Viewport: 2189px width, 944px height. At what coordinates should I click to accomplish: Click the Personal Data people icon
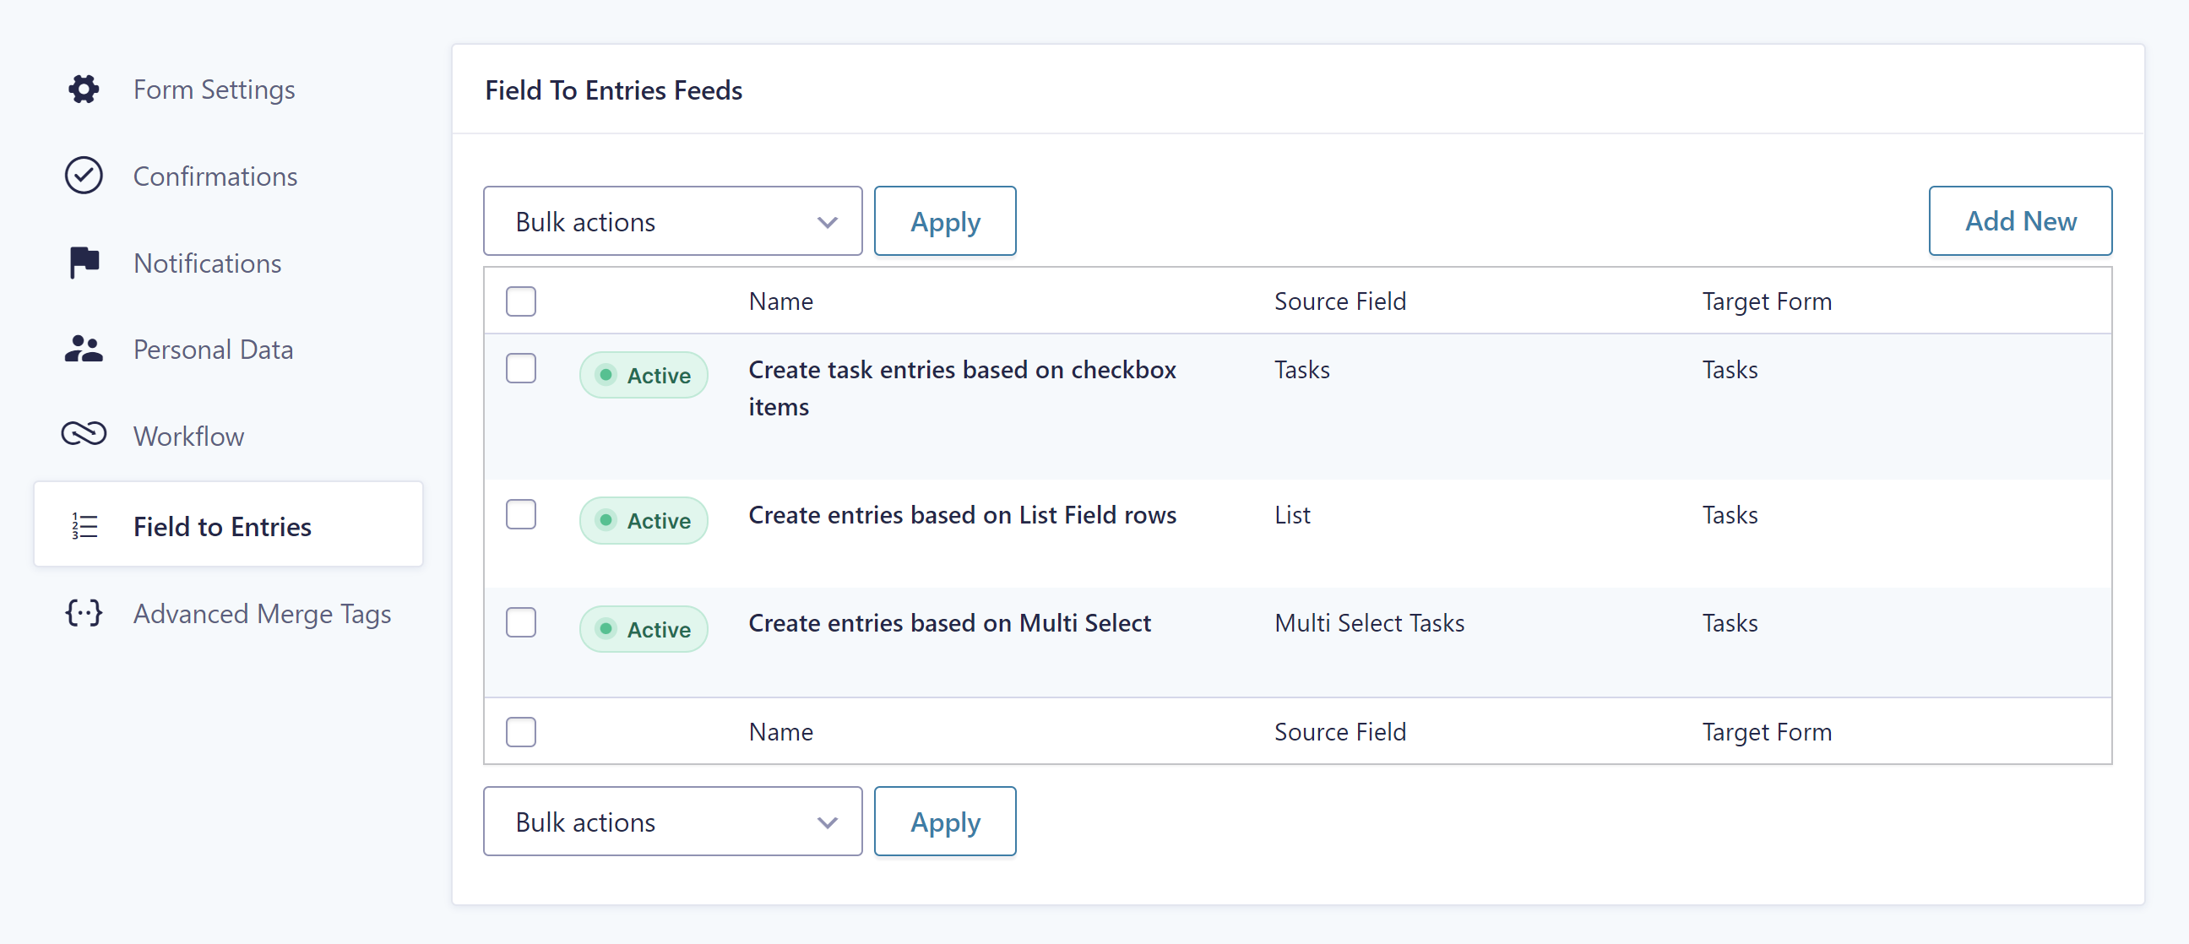83,349
